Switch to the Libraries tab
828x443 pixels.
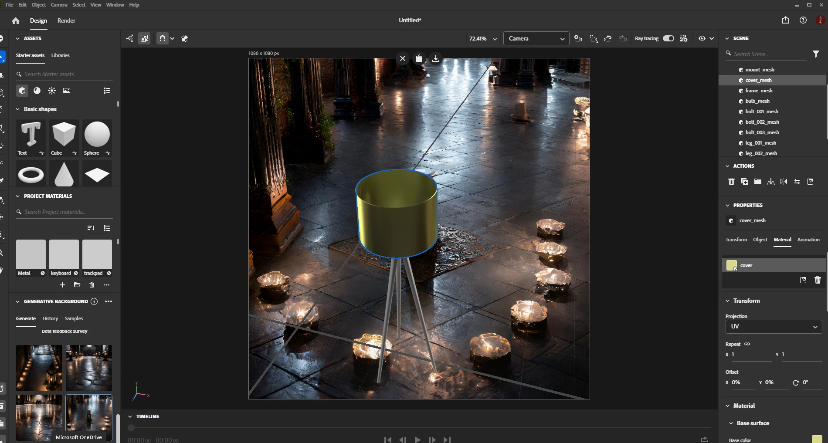click(x=60, y=55)
